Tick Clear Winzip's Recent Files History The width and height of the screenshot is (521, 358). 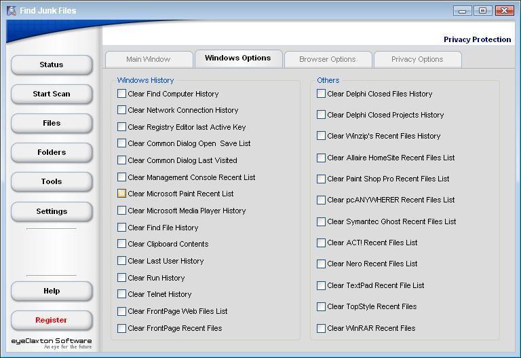click(321, 136)
